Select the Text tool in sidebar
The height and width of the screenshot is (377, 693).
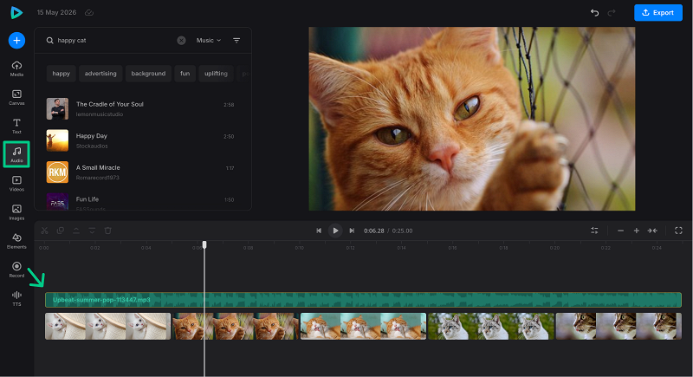click(16, 126)
